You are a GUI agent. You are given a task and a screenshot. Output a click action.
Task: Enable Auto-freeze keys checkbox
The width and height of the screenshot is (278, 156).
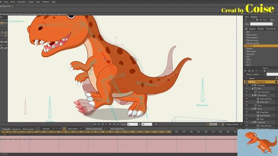pos(109,129)
